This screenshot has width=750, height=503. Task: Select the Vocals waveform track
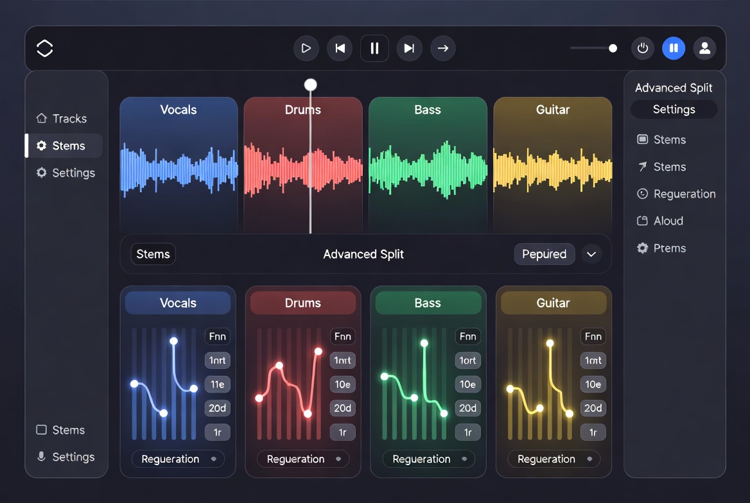[179, 166]
